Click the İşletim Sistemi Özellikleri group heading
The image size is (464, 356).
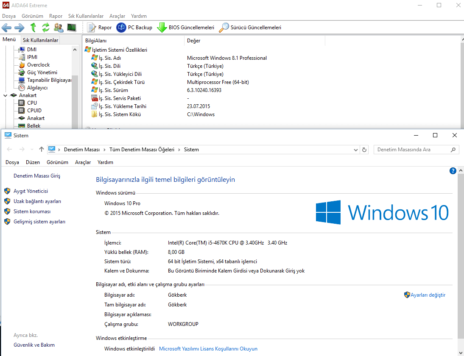click(x=116, y=50)
